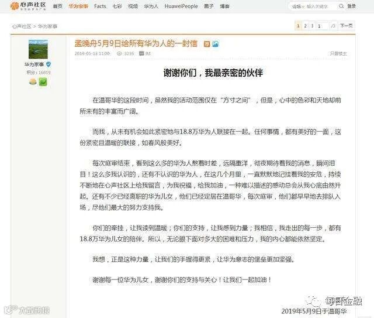
Task: Click the search magnifier icon
Action: coord(341,6)
